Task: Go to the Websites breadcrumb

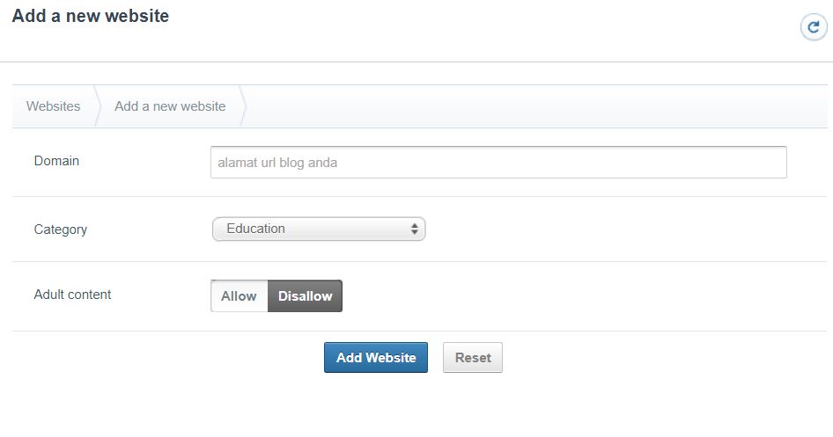Action: click(53, 106)
